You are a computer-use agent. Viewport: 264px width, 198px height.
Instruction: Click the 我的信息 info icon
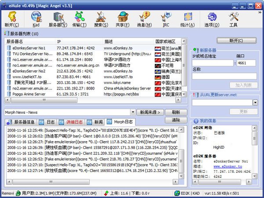tap(196, 121)
